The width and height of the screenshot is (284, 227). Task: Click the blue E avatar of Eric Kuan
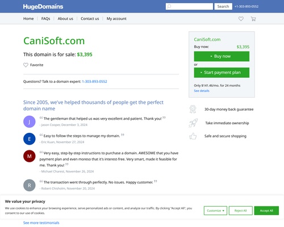[x=30, y=139]
